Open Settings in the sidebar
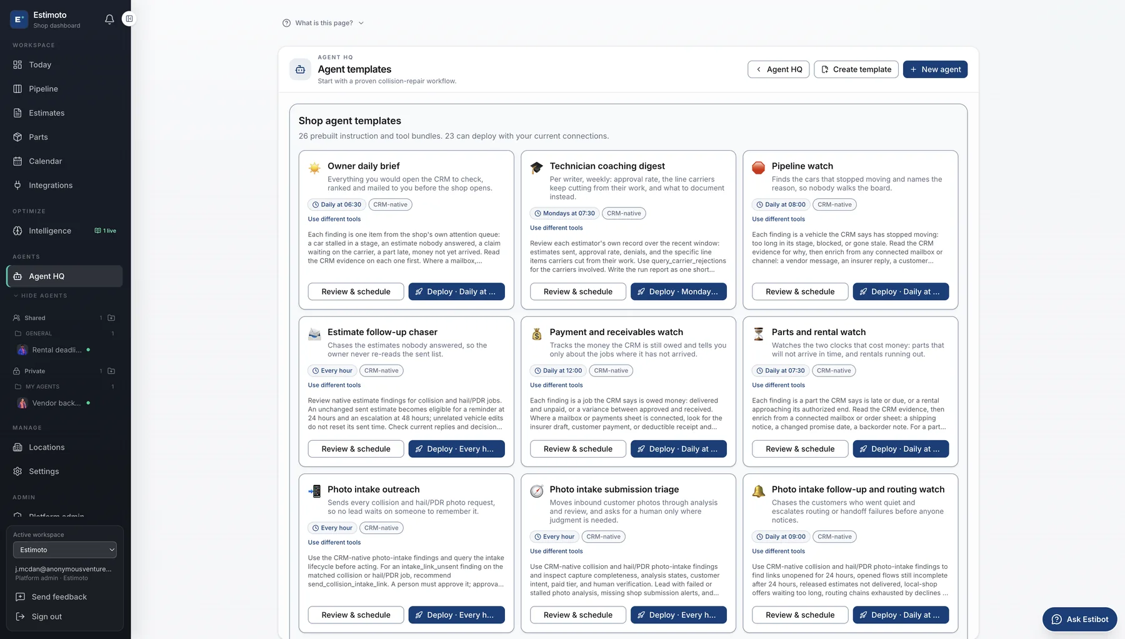 point(64,471)
